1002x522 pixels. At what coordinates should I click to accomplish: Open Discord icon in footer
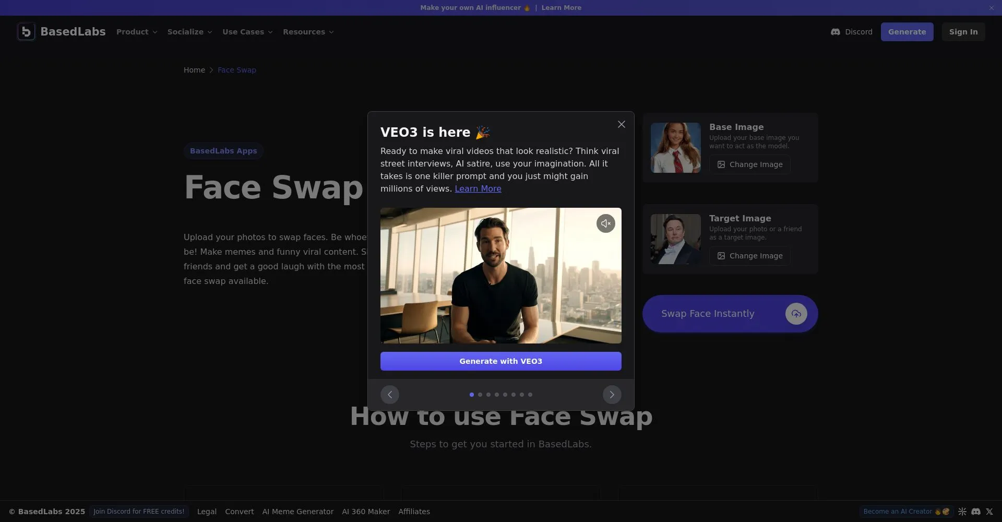click(976, 512)
